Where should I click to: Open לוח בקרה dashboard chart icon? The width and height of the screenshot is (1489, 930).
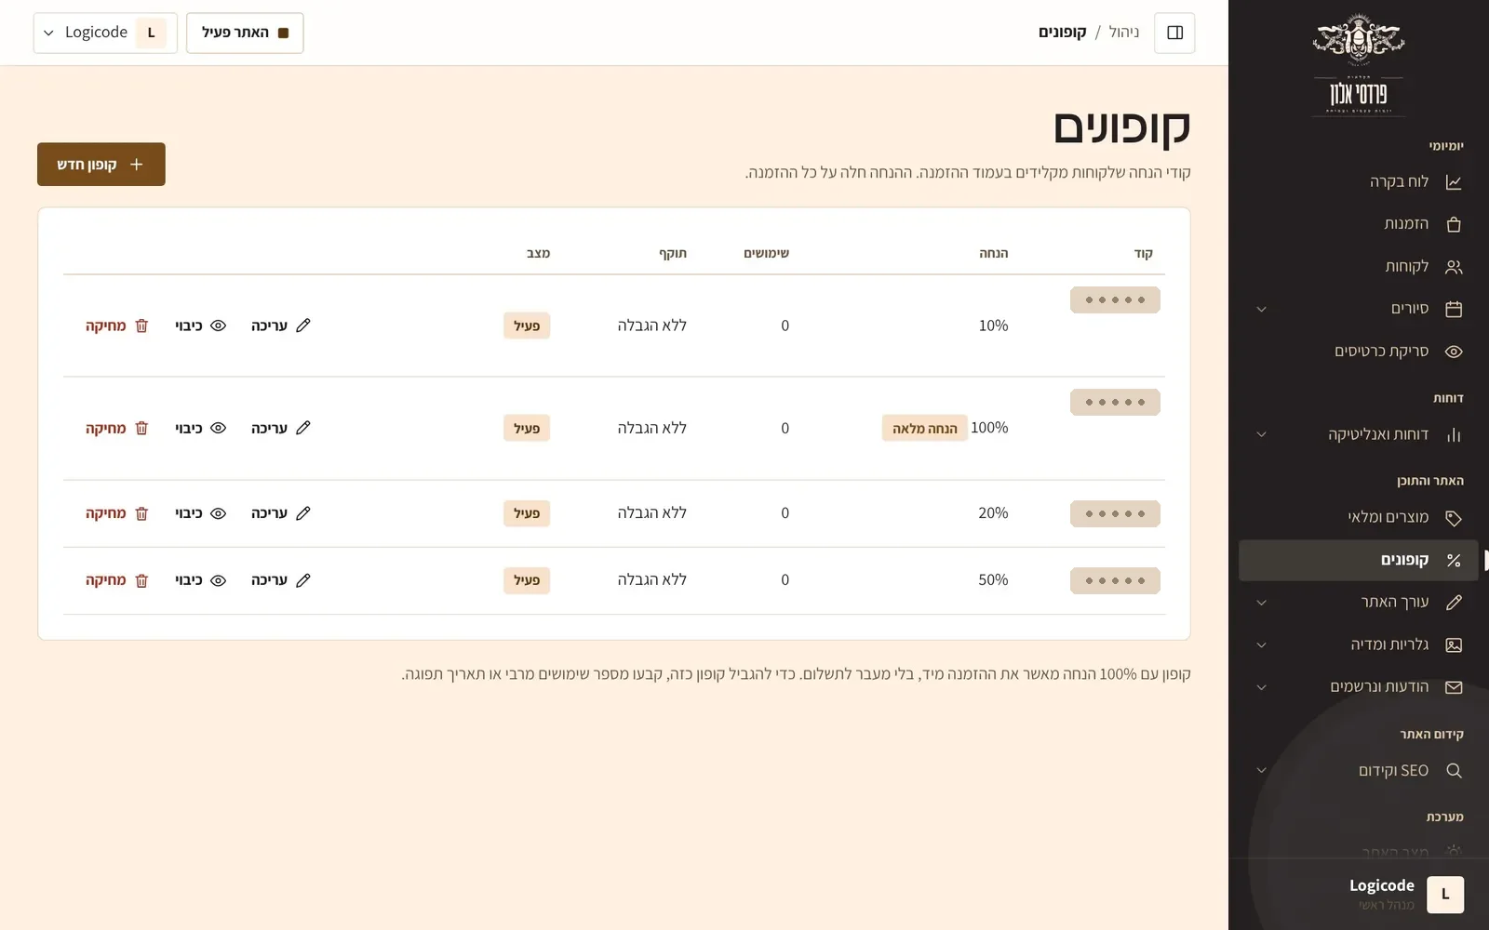(x=1454, y=182)
